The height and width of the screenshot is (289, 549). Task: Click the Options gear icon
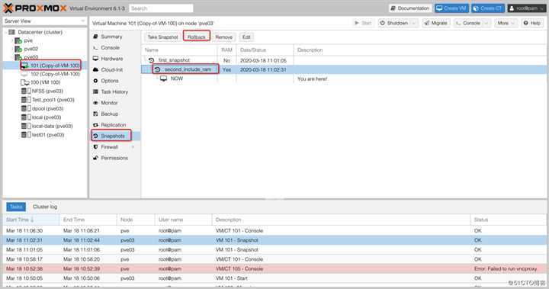tap(95, 81)
